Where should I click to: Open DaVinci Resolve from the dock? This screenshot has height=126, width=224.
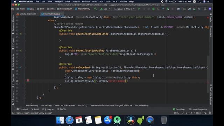(131, 120)
